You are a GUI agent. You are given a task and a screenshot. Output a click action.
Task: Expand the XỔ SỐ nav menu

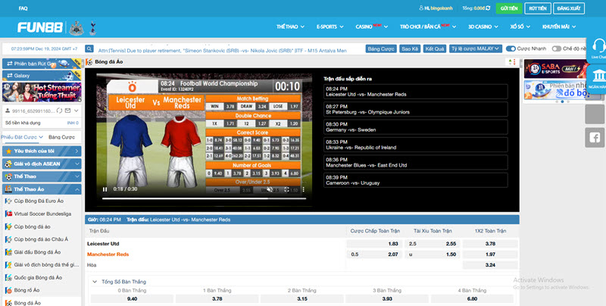point(520,27)
